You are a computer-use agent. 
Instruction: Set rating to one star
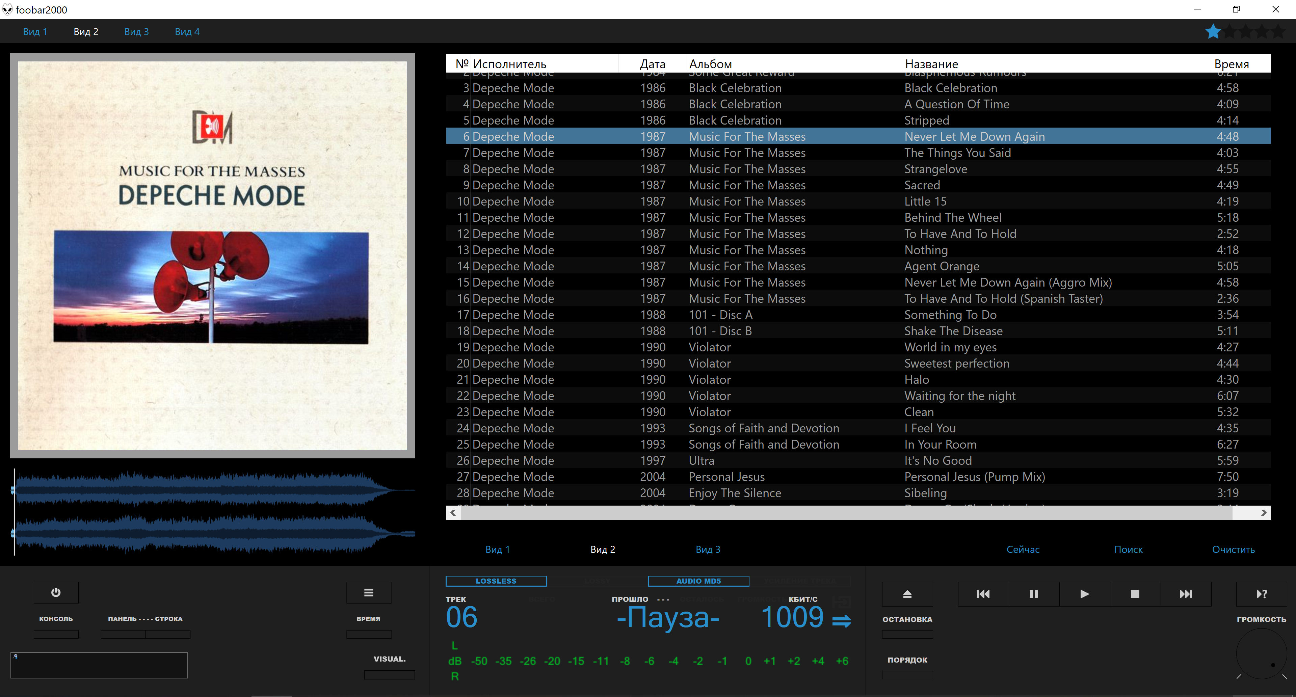(x=1213, y=32)
